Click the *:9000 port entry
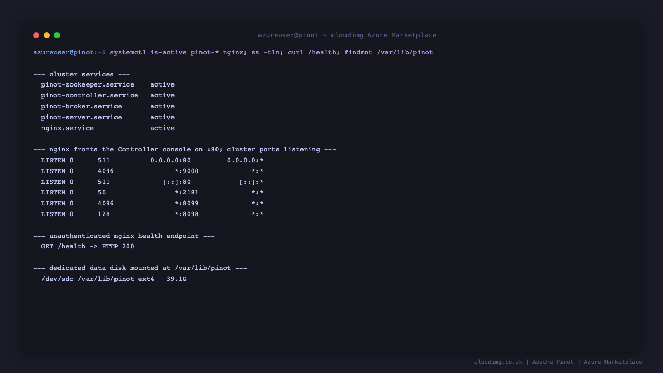The height and width of the screenshot is (373, 663). pyautogui.click(x=186, y=171)
